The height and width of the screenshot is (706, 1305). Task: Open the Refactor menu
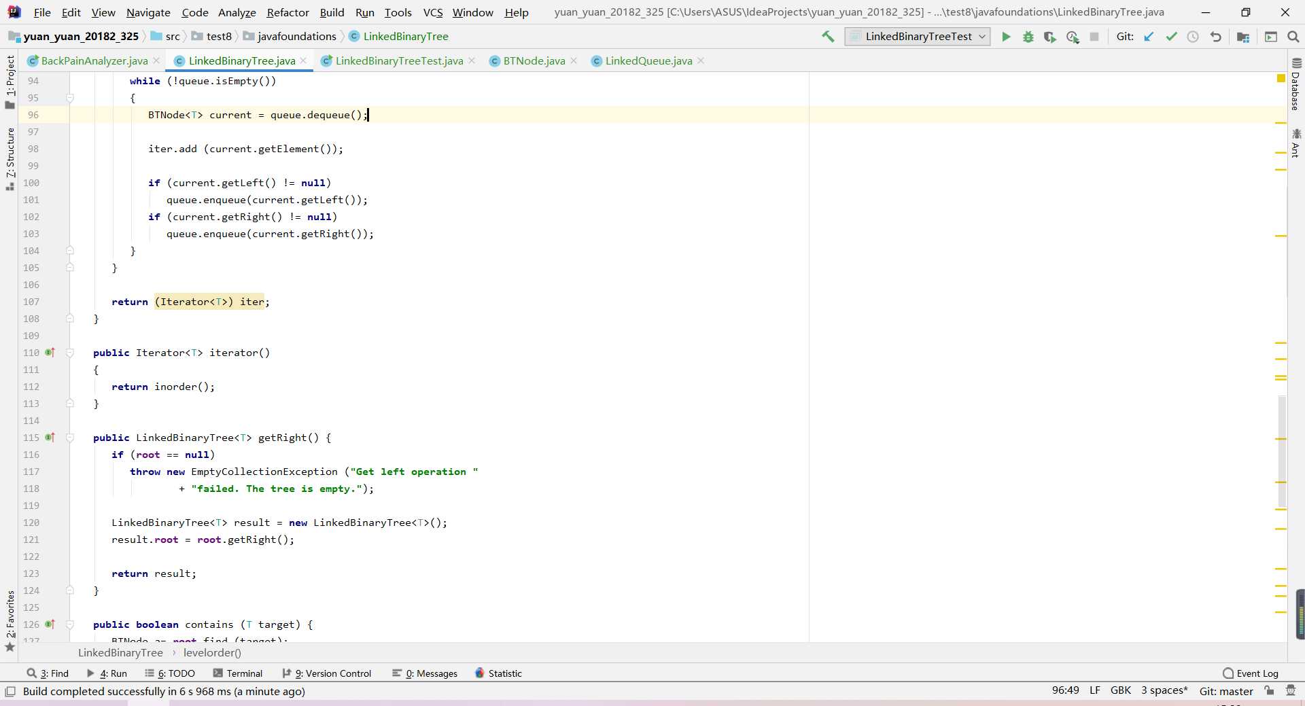(288, 12)
